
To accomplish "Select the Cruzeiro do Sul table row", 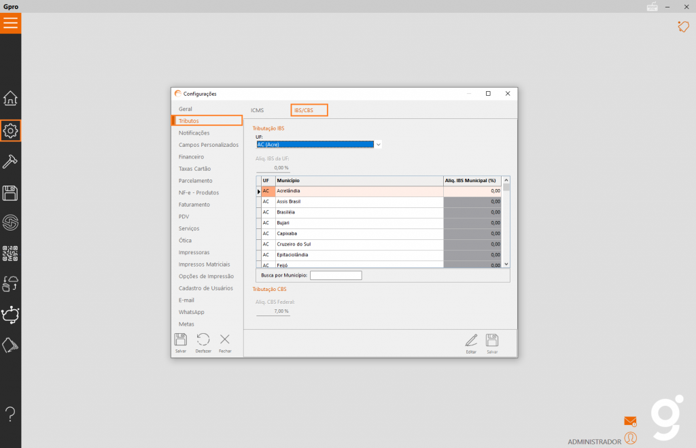I will 353,244.
